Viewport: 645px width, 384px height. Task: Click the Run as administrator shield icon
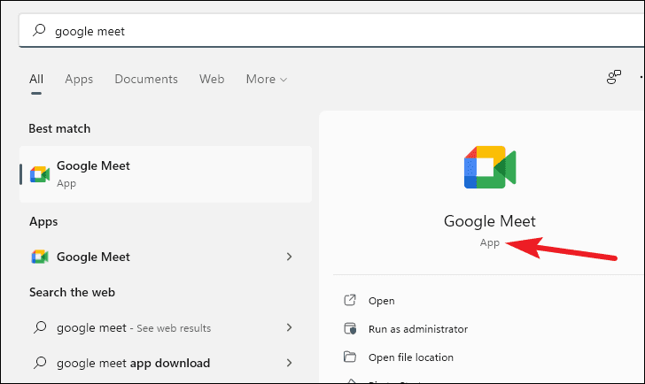[350, 328]
